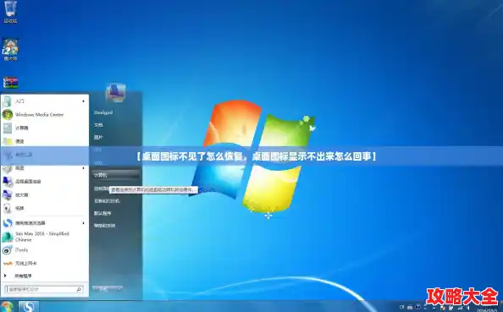Open 画图 Paint from Start menu

45,168
